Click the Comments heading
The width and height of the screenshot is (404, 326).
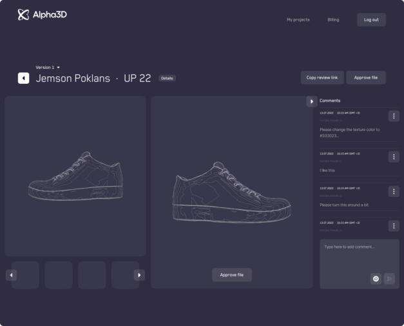[330, 101]
